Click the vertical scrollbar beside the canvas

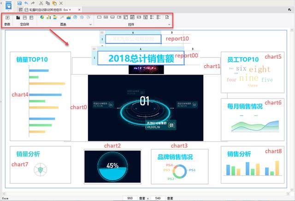click(x=292, y=110)
